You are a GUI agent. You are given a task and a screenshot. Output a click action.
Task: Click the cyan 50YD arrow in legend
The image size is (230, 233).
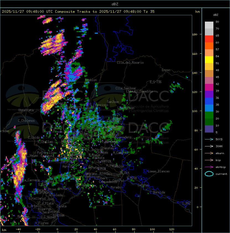click(x=209, y=139)
